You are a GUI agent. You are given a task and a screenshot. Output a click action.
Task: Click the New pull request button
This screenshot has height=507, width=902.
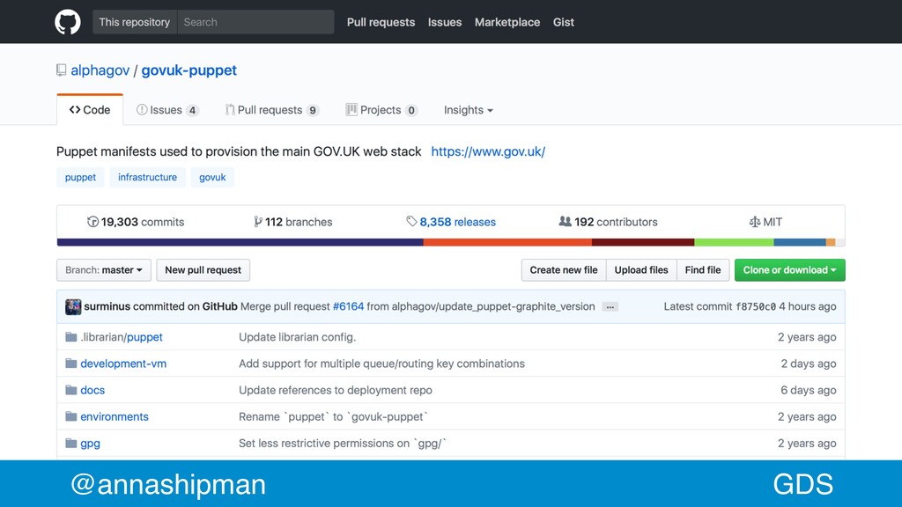[x=203, y=270]
